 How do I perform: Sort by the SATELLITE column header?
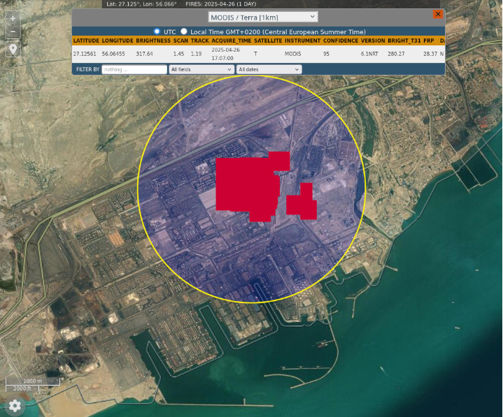268,41
